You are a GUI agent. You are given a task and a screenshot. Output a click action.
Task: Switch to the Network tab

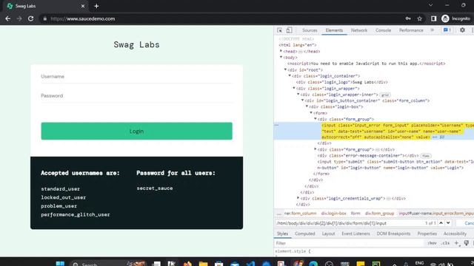click(x=359, y=30)
